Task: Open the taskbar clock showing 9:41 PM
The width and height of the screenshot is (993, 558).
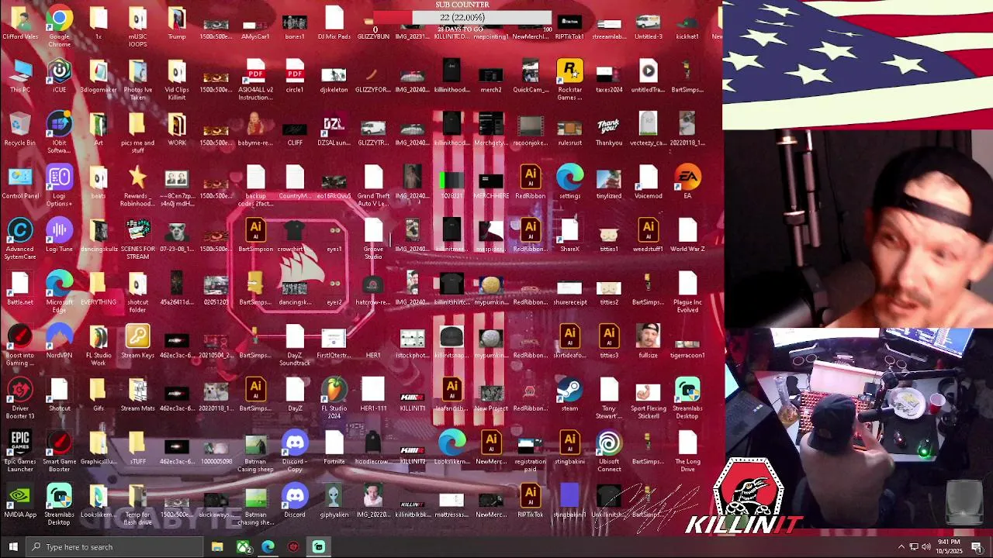Action: click(949, 547)
